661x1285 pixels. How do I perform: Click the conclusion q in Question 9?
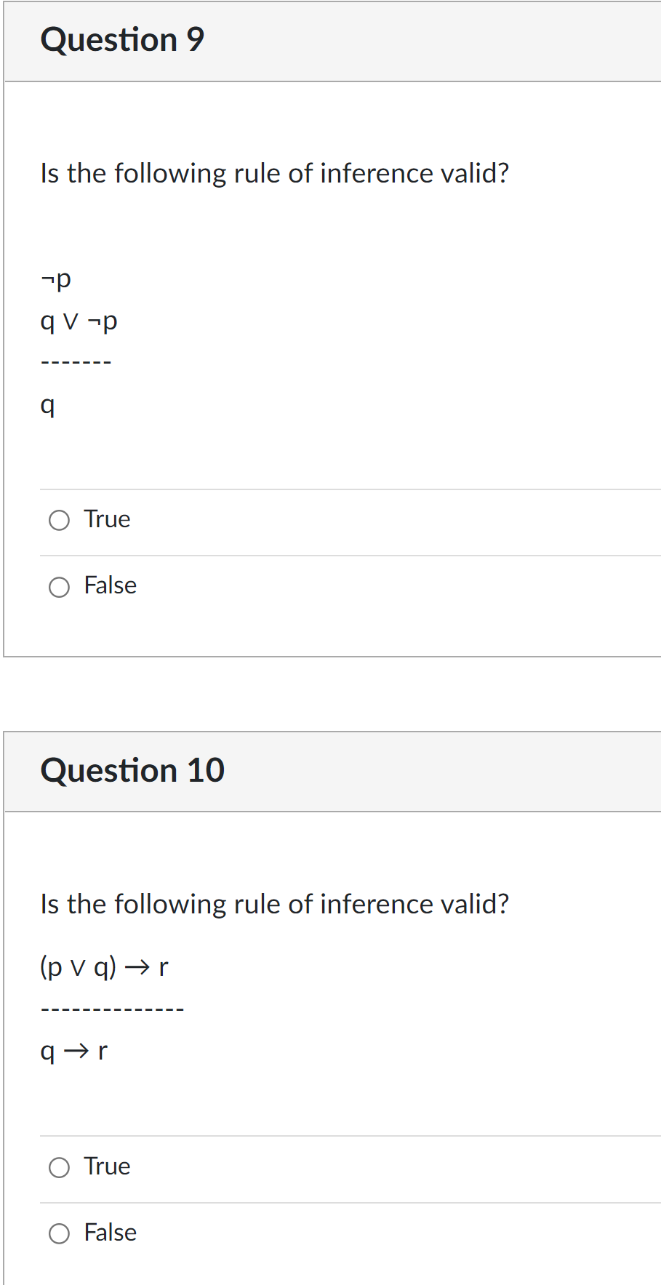47,407
